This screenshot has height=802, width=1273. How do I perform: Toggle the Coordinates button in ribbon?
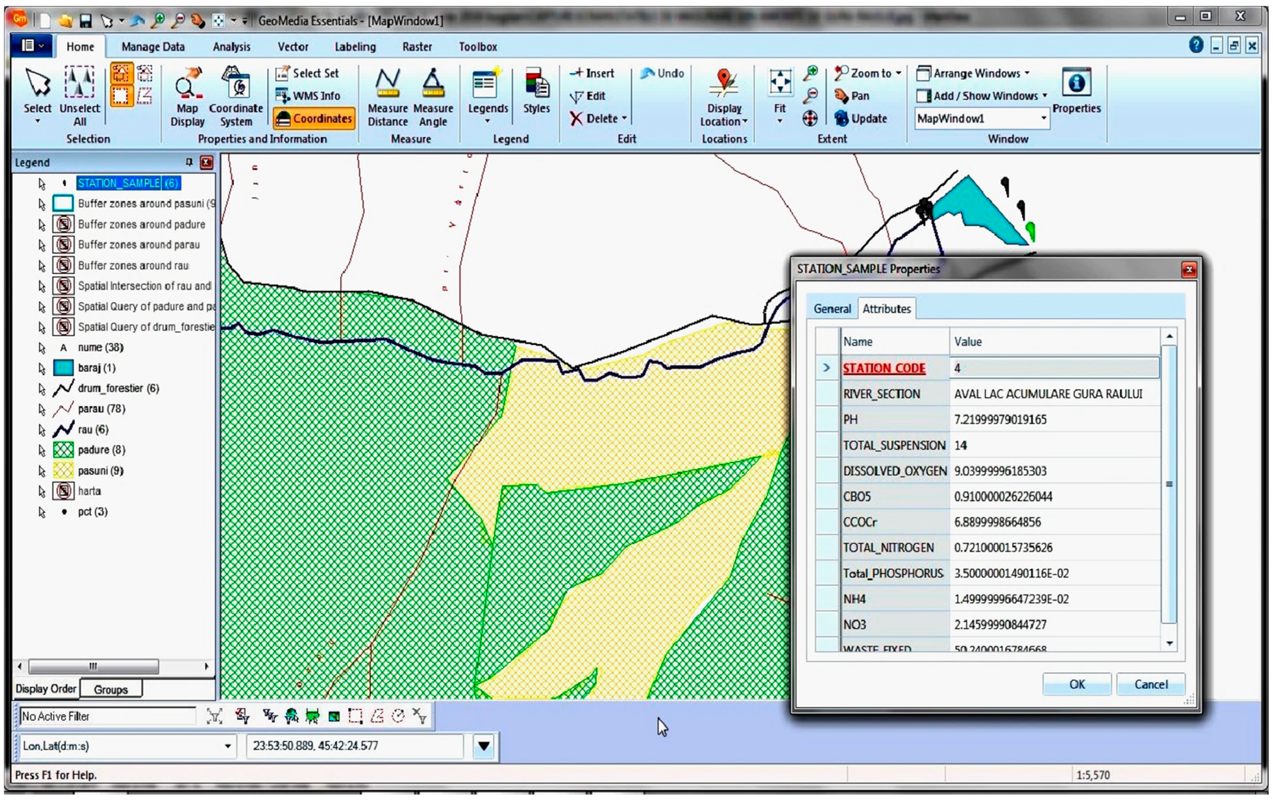314,118
